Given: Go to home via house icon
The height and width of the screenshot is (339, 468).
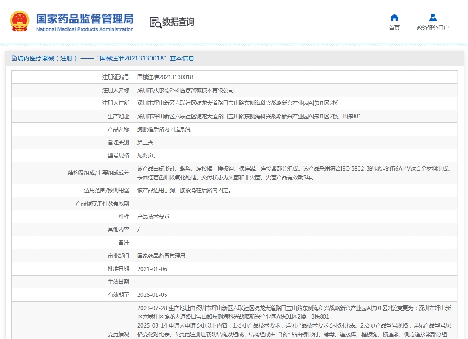Looking at the screenshot, I should [x=394, y=17].
